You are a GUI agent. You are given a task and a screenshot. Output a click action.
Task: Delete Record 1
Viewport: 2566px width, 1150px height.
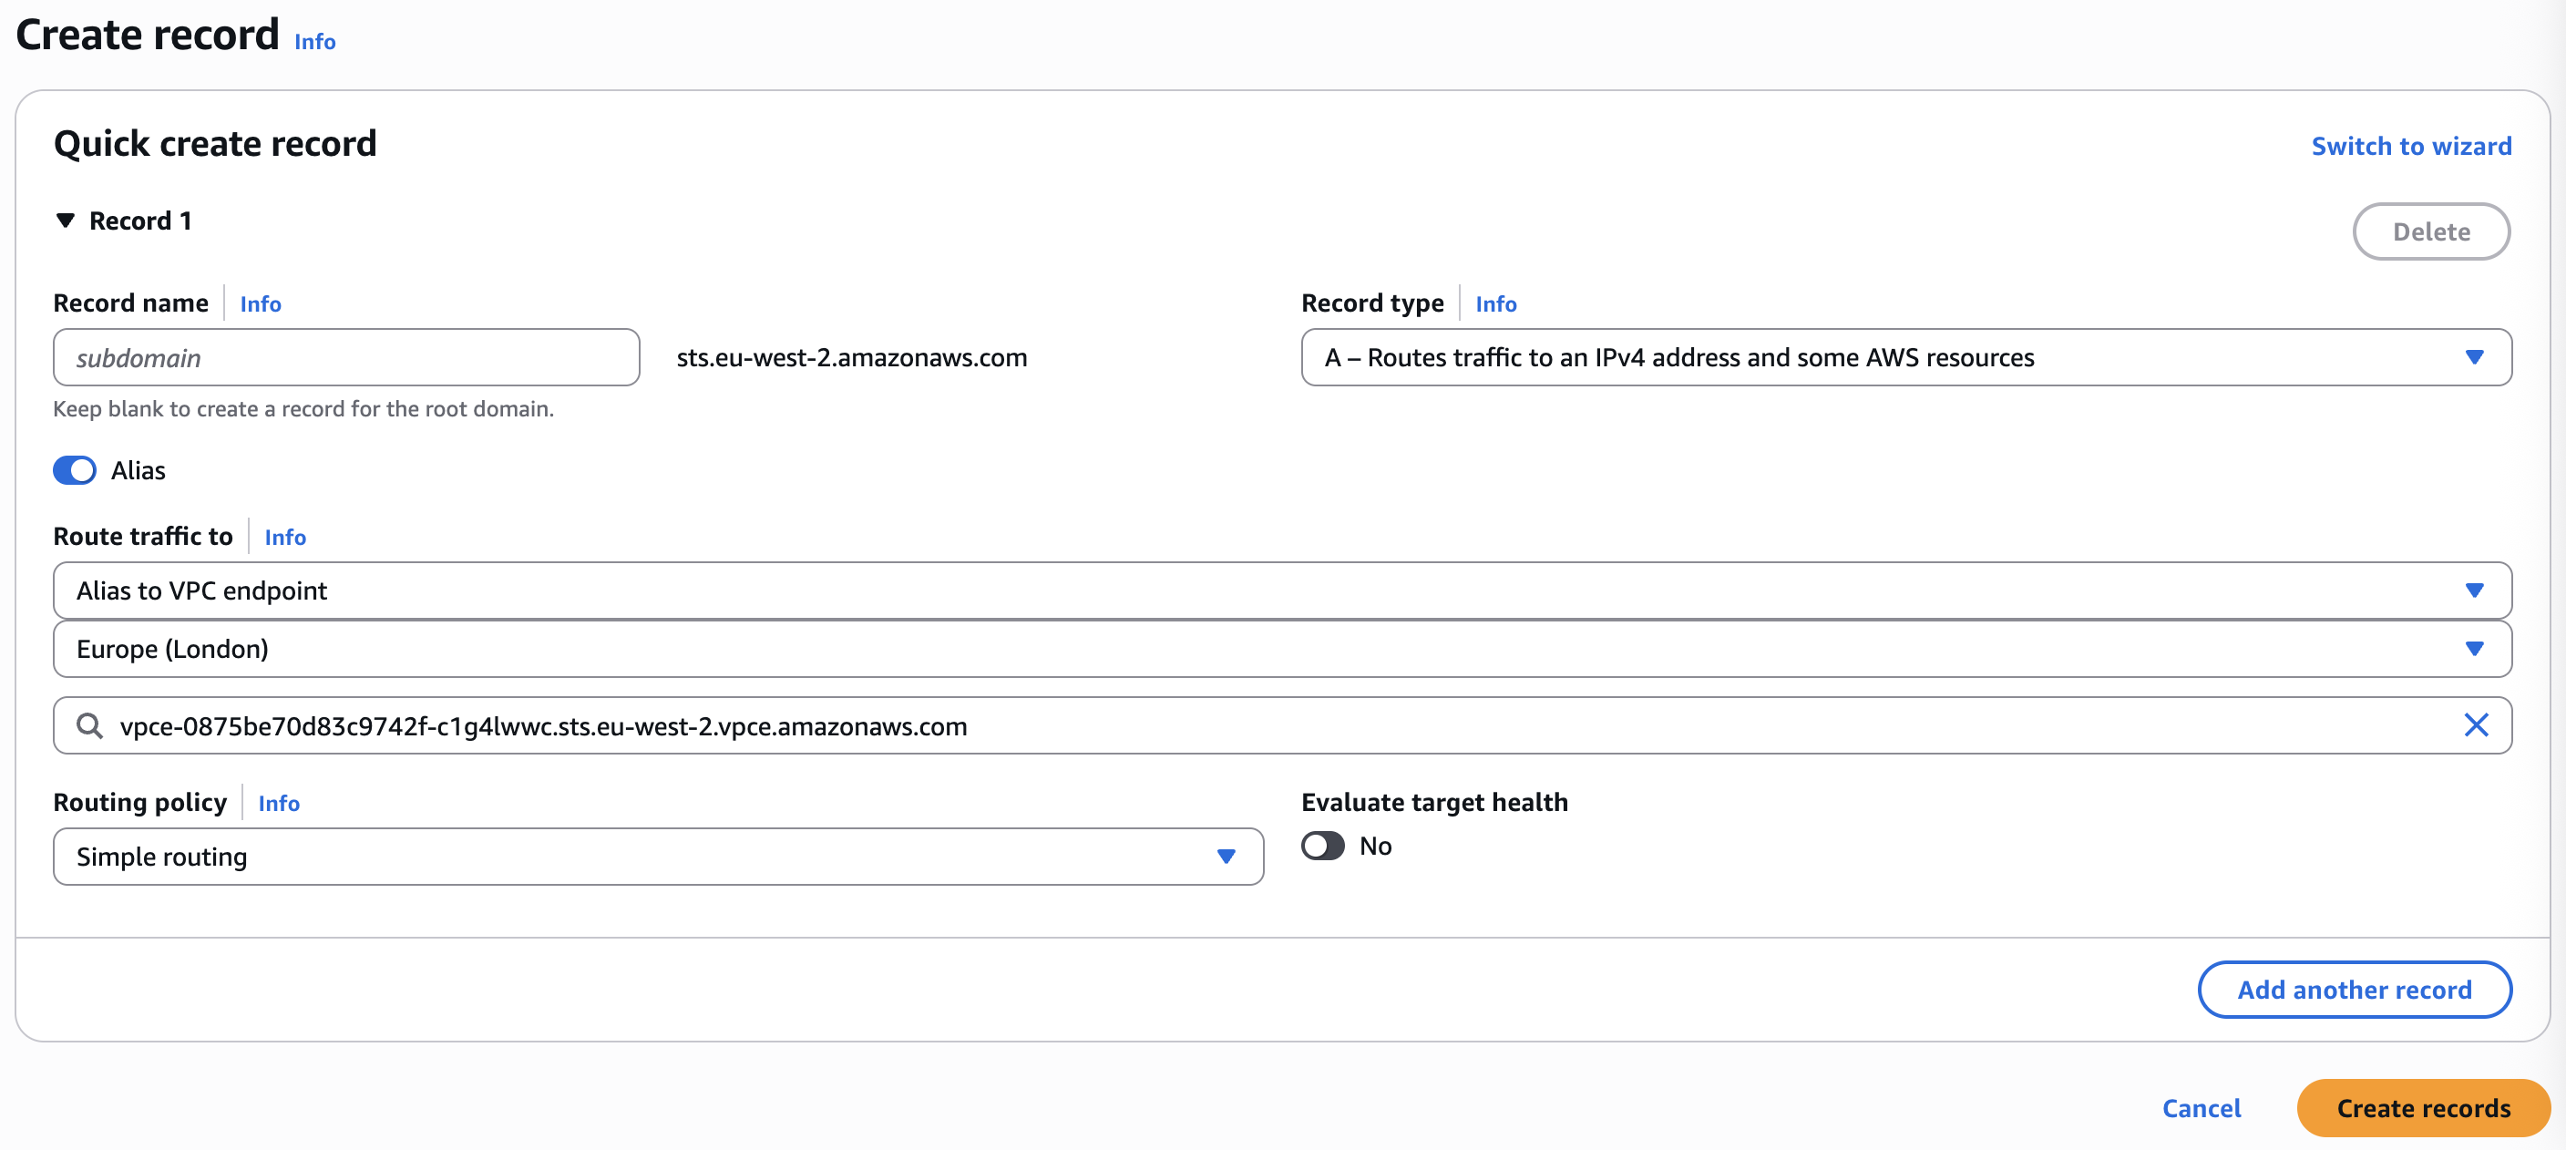pos(2430,232)
